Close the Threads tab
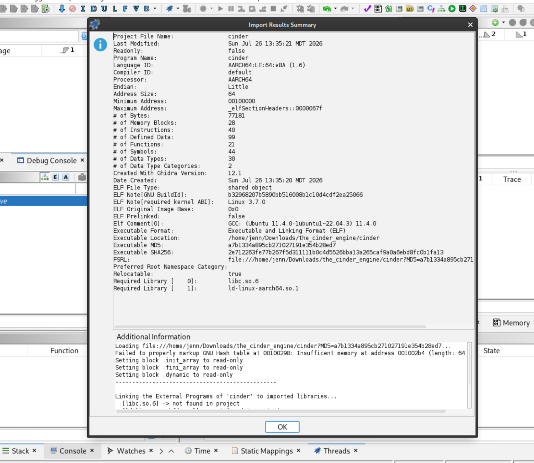 point(356,450)
